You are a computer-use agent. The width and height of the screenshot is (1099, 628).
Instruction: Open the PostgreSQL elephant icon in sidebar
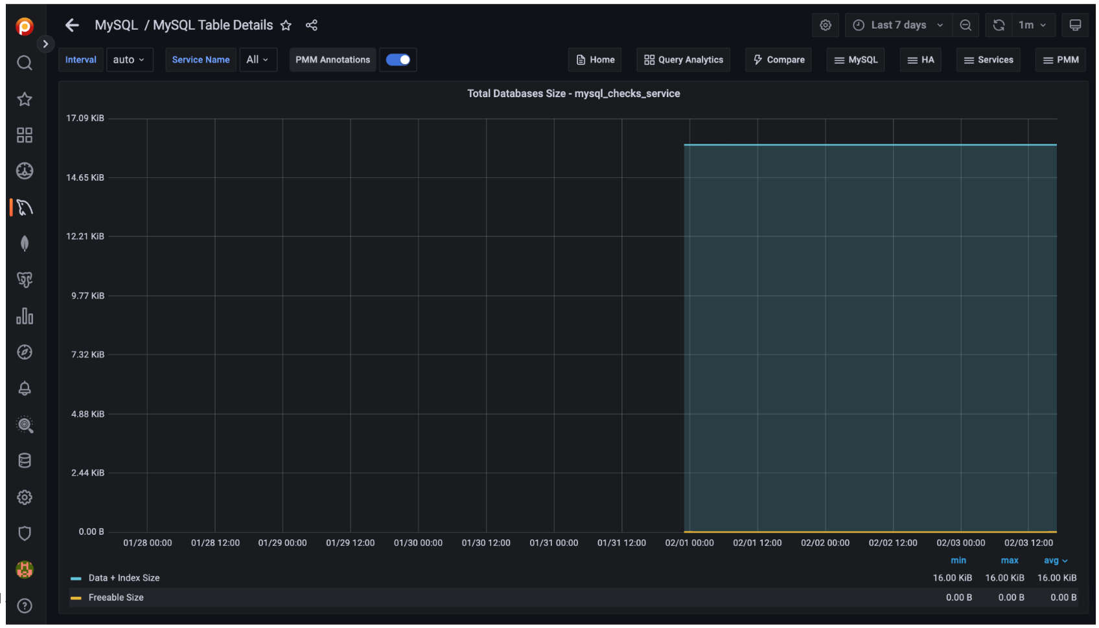[x=25, y=280]
